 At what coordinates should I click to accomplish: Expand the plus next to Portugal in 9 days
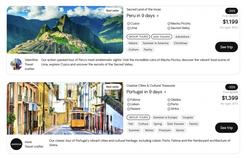pyautogui.click(x=165, y=92)
